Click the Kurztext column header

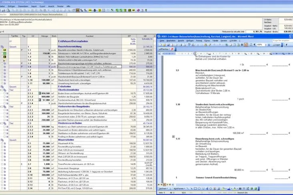(90, 36)
